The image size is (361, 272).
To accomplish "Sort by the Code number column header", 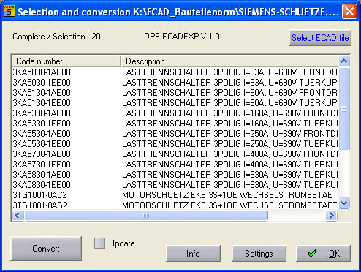I will tap(66, 61).
